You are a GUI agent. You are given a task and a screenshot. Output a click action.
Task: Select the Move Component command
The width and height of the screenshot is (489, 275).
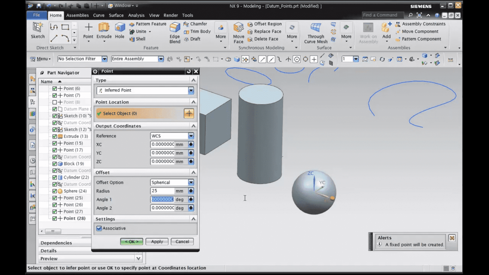[x=416, y=31]
